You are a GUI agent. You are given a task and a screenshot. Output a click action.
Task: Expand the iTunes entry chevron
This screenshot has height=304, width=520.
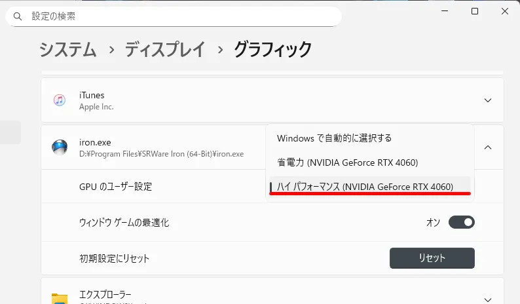click(487, 100)
